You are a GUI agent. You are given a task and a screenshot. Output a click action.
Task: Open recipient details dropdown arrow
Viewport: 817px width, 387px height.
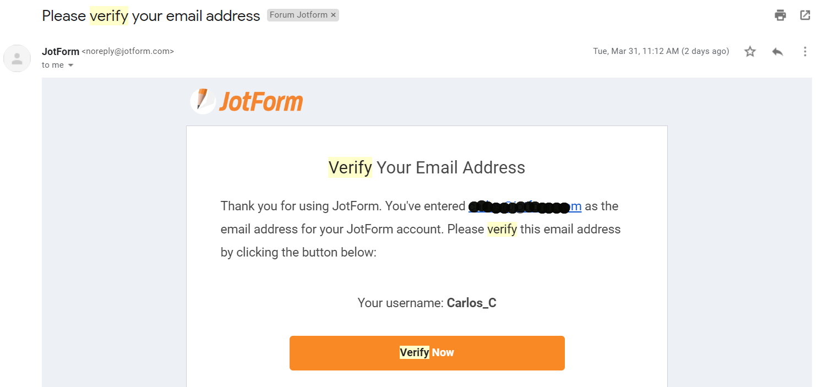(70, 65)
